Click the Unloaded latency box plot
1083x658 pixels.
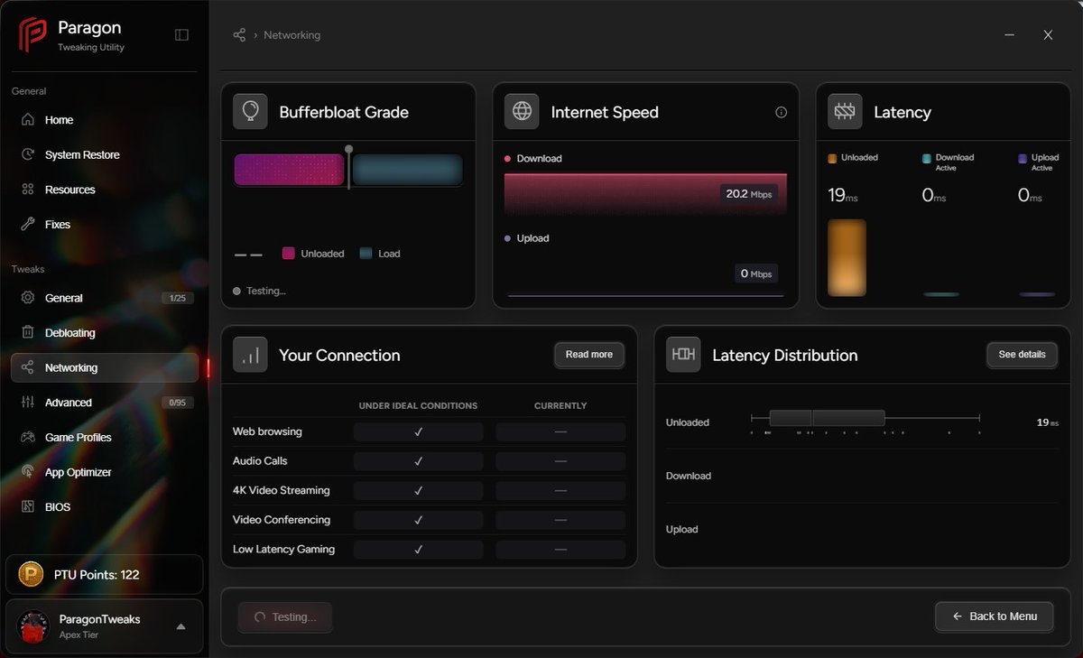[865, 418]
